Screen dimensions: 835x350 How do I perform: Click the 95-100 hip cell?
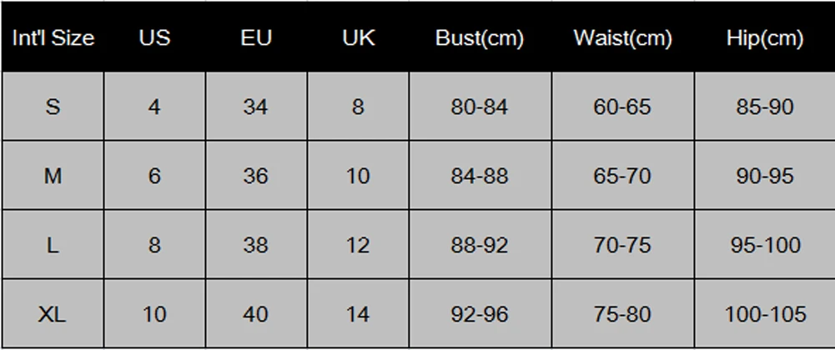click(x=764, y=245)
